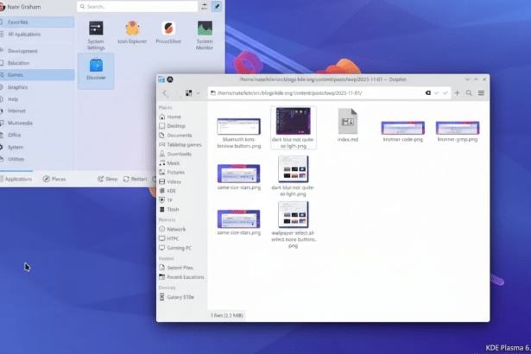Open the Multimedia category

(x=36, y=123)
